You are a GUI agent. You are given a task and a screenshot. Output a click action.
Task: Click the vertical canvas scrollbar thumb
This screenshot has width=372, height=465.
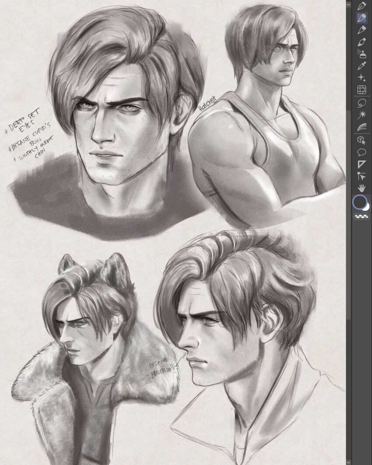point(349,215)
